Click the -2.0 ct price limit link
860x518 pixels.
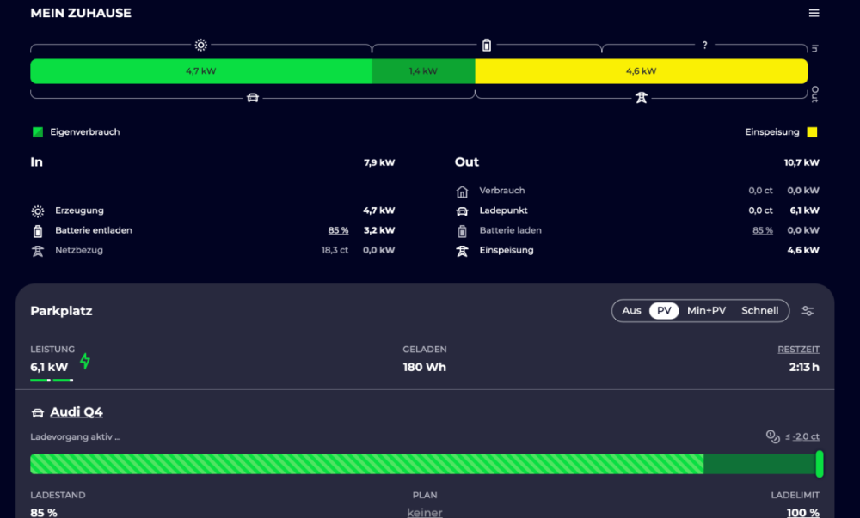coord(806,437)
